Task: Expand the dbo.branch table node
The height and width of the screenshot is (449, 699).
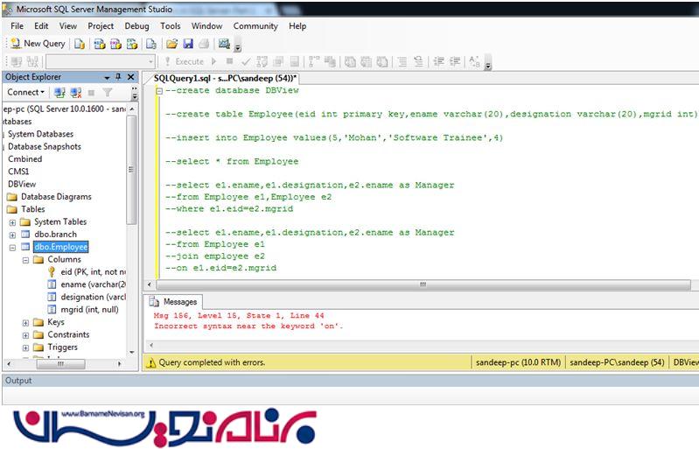Action: 12,235
